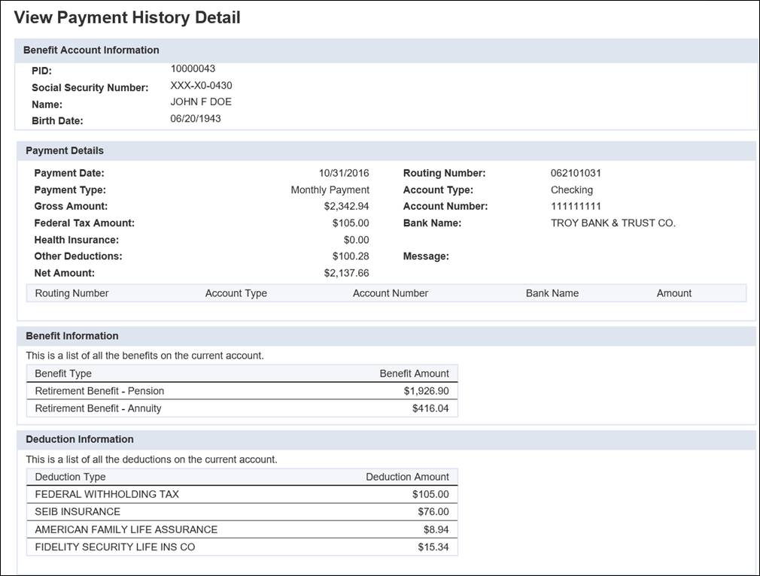Select the Benefit Information section header
This screenshot has width=760, height=576.
(x=386, y=336)
